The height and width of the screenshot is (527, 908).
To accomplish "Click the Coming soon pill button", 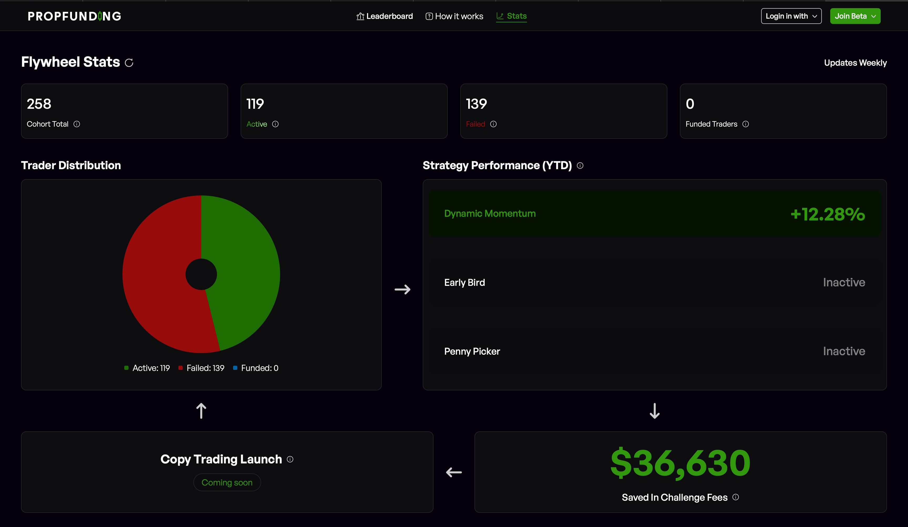I will pos(227,482).
